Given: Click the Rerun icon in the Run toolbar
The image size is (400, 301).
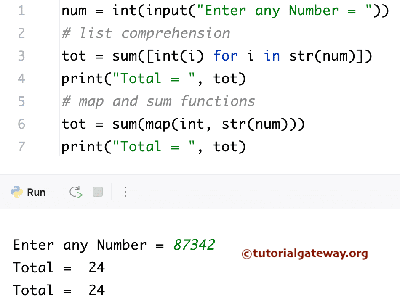Looking at the screenshot, I should point(76,192).
